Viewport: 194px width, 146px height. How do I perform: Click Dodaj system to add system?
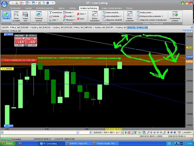[x=145, y=12]
